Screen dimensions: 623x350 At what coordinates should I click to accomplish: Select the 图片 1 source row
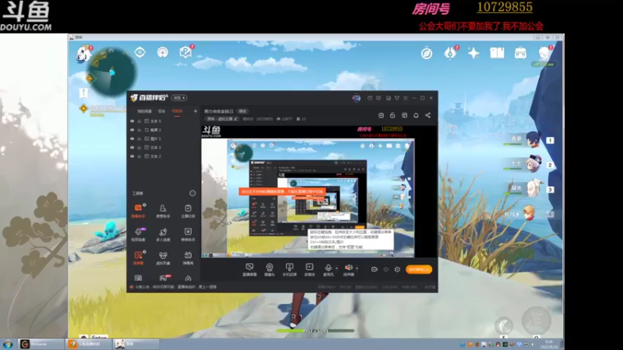coord(164,138)
